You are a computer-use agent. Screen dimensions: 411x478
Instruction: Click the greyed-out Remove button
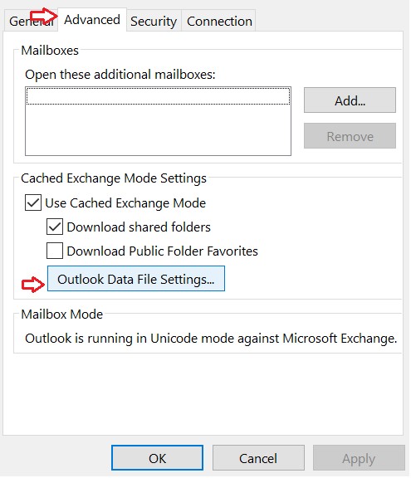(350, 136)
